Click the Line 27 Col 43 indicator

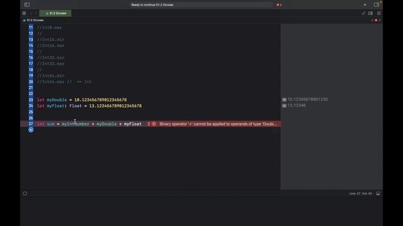click(x=360, y=193)
